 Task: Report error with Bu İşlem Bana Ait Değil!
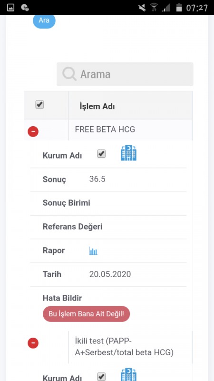click(87, 314)
